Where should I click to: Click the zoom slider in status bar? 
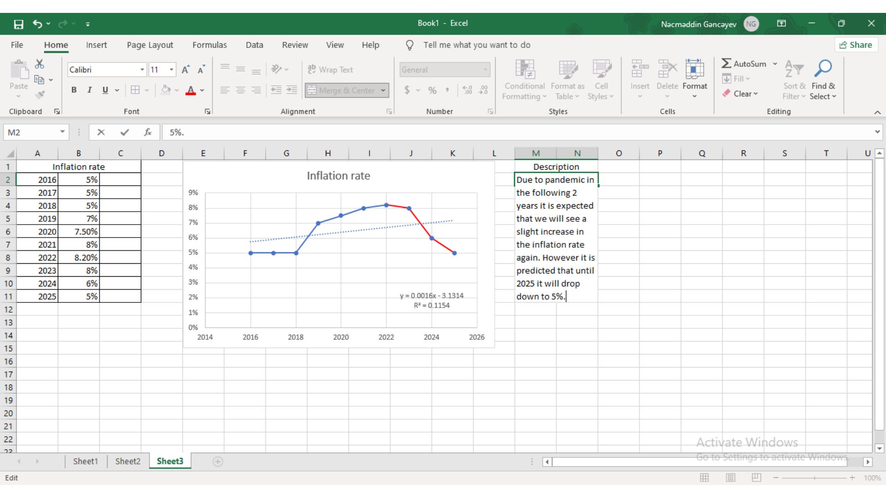pyautogui.click(x=814, y=478)
